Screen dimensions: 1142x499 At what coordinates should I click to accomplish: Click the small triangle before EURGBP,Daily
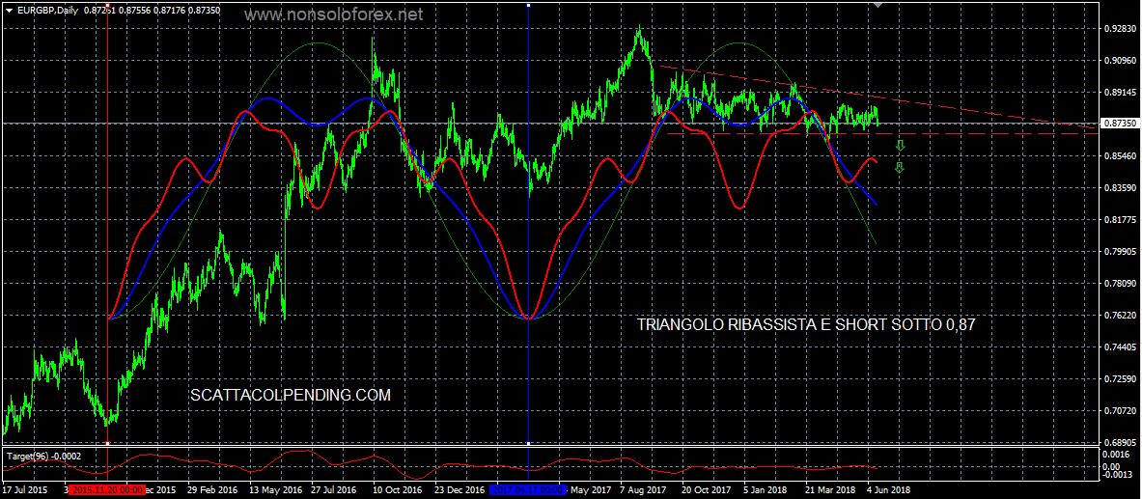coord(9,11)
